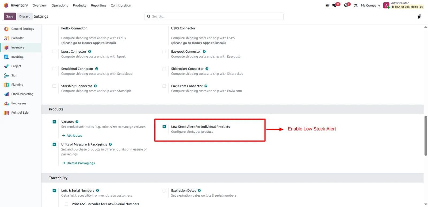The height and width of the screenshot is (207, 428).
Task: Select the Invoicing sidebar icon
Action: 6,57
